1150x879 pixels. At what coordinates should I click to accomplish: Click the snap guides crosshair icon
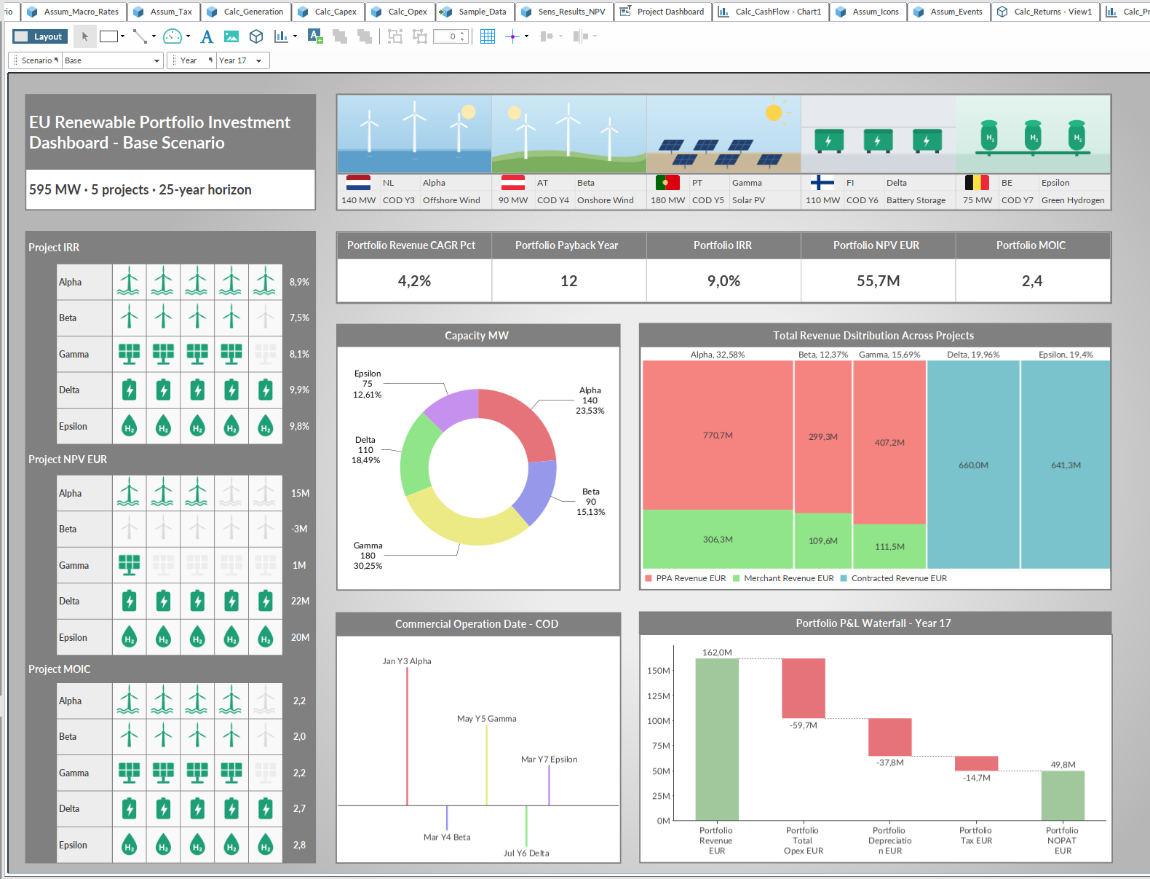point(512,36)
